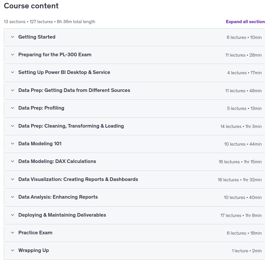
Task: Open Data Prep: Cleaning, Transforming & Loading
Action: point(71,126)
